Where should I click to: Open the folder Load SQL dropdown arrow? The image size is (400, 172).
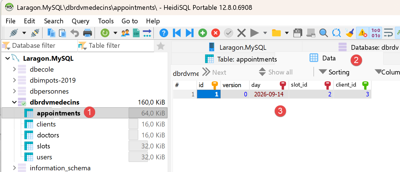tap(287, 33)
